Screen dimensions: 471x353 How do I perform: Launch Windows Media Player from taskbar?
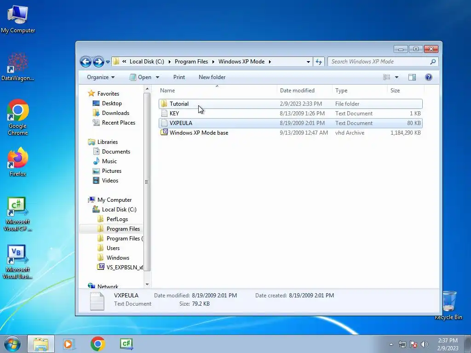(x=69, y=344)
